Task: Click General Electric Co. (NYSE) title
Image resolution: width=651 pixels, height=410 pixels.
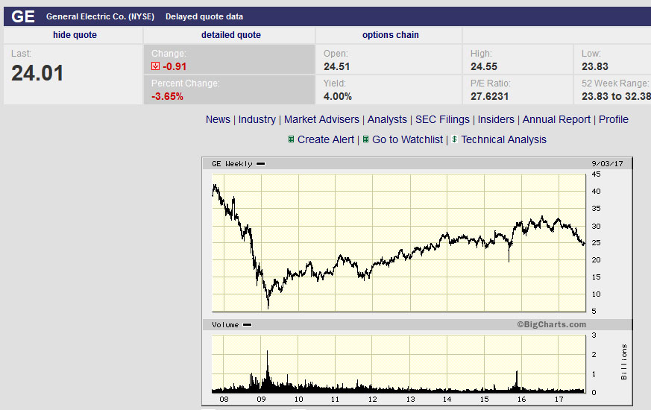Action: [100, 16]
